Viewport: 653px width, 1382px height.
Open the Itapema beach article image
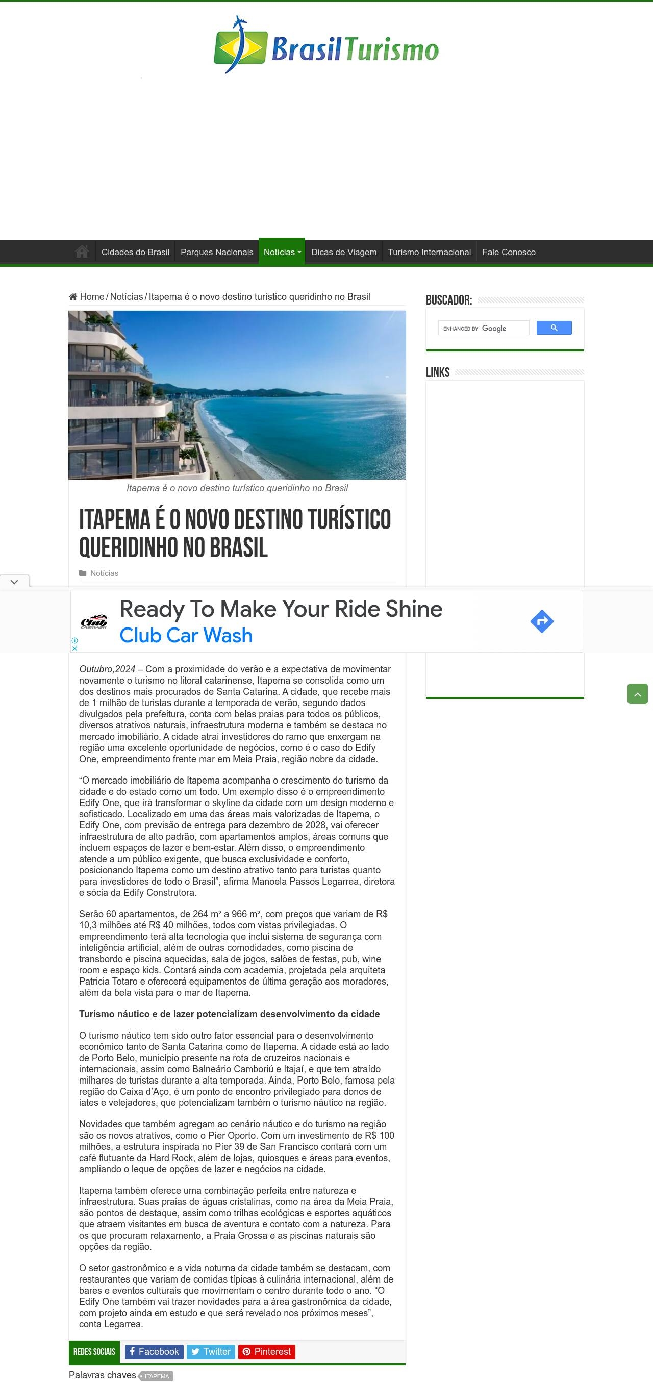pyautogui.click(x=237, y=395)
